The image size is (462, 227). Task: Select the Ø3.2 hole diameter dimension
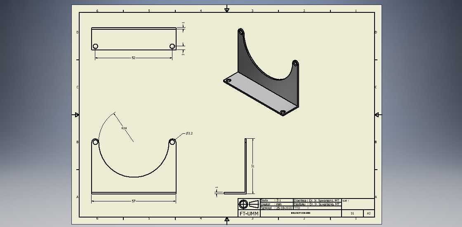tap(189, 133)
